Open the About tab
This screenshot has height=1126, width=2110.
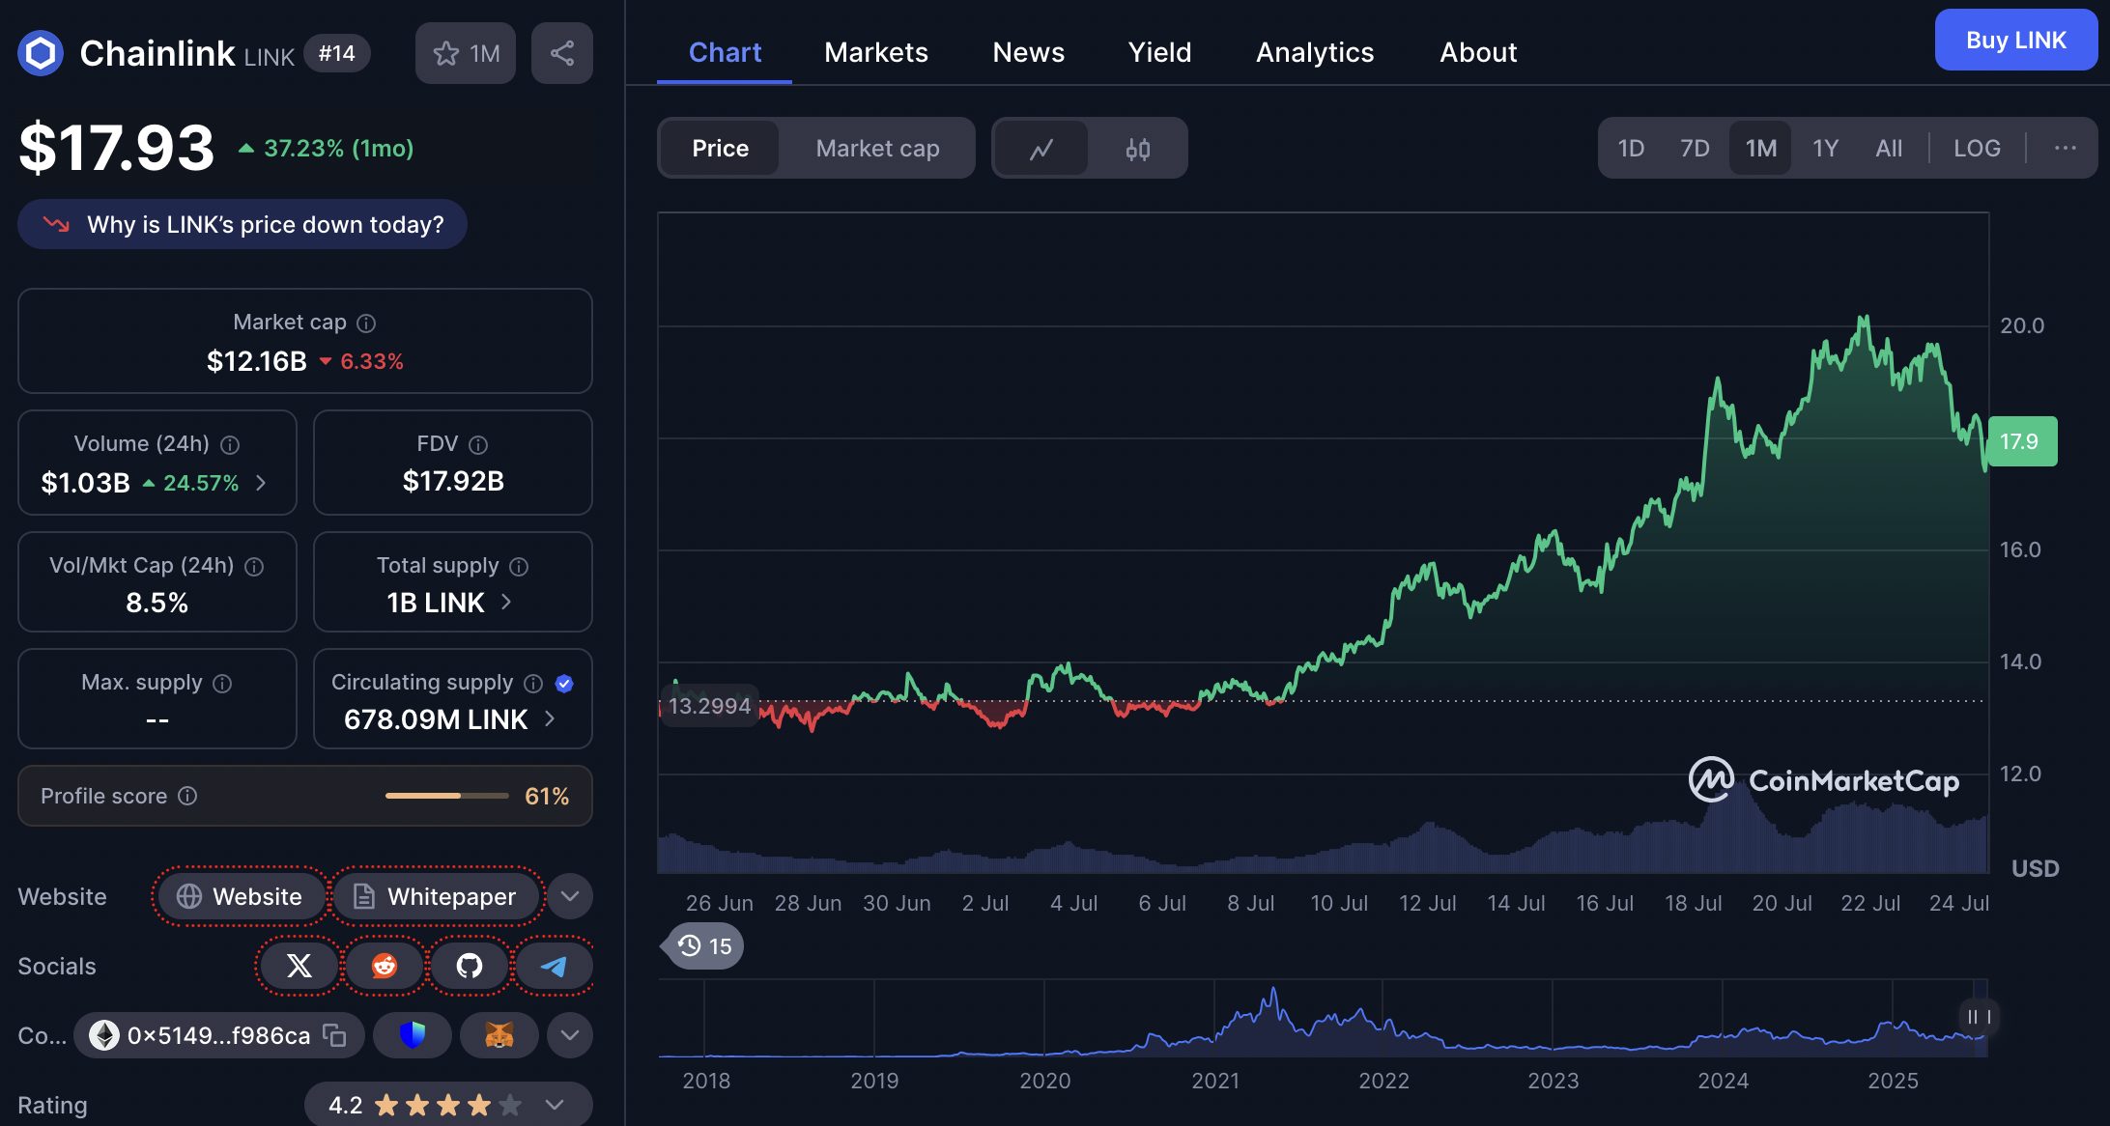tap(1478, 52)
